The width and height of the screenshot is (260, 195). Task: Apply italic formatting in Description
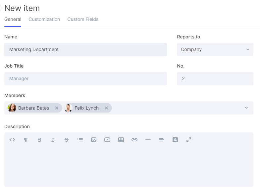(x=53, y=140)
